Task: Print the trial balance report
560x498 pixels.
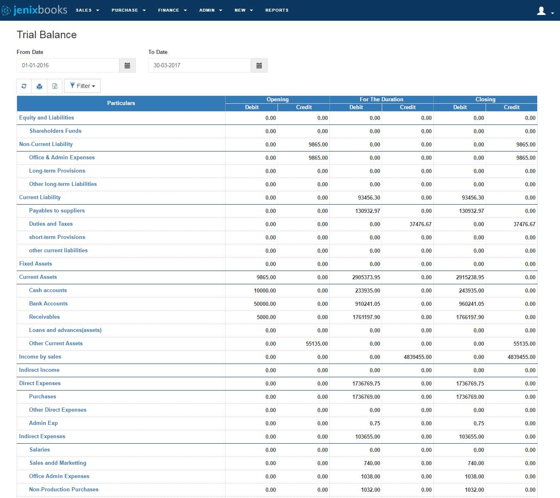Action: coord(39,86)
